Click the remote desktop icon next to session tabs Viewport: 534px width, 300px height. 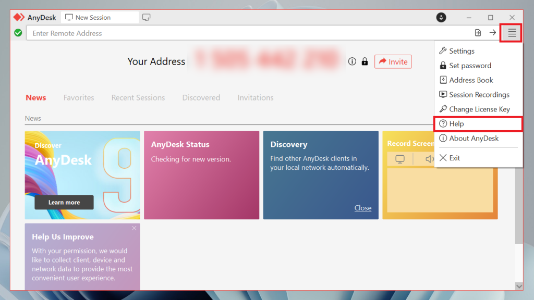pos(146,17)
